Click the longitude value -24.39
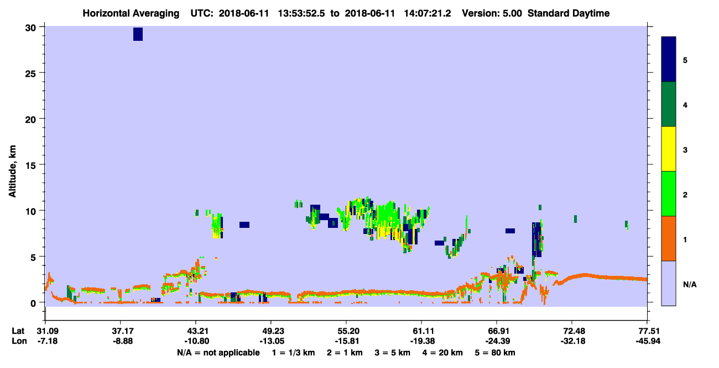Image resolution: width=719 pixels, height=368 pixels. click(497, 341)
